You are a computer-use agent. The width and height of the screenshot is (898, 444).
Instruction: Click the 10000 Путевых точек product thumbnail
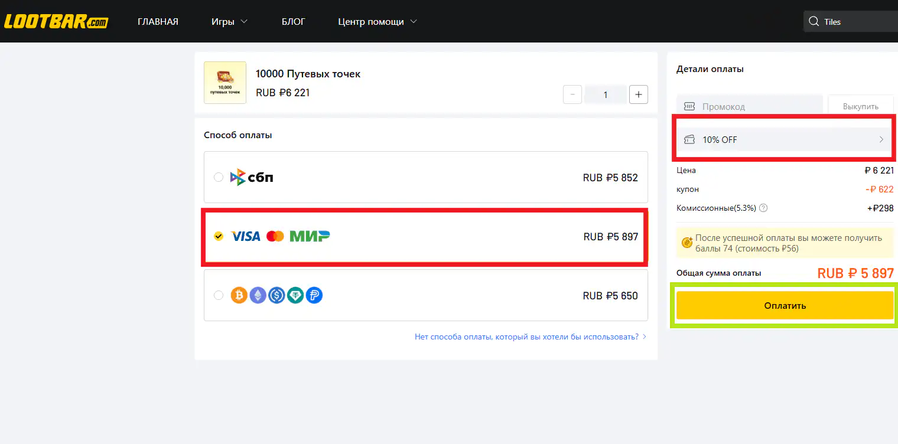(225, 83)
